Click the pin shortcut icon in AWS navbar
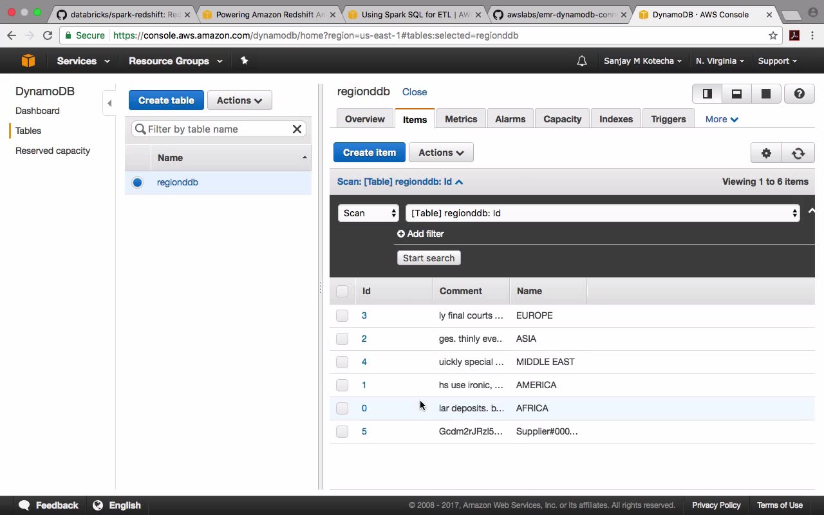The width and height of the screenshot is (824, 515). pyautogui.click(x=244, y=61)
